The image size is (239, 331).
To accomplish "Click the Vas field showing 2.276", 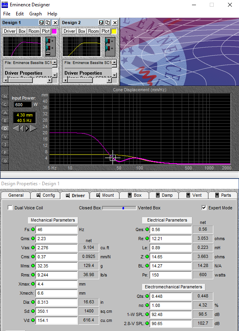I will click(56, 248).
